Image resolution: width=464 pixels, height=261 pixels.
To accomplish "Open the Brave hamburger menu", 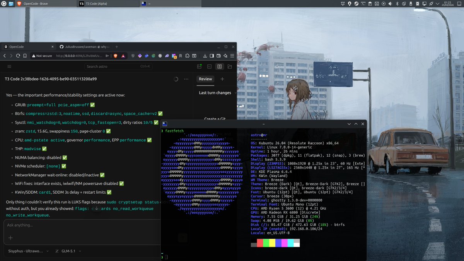I will point(232,56).
